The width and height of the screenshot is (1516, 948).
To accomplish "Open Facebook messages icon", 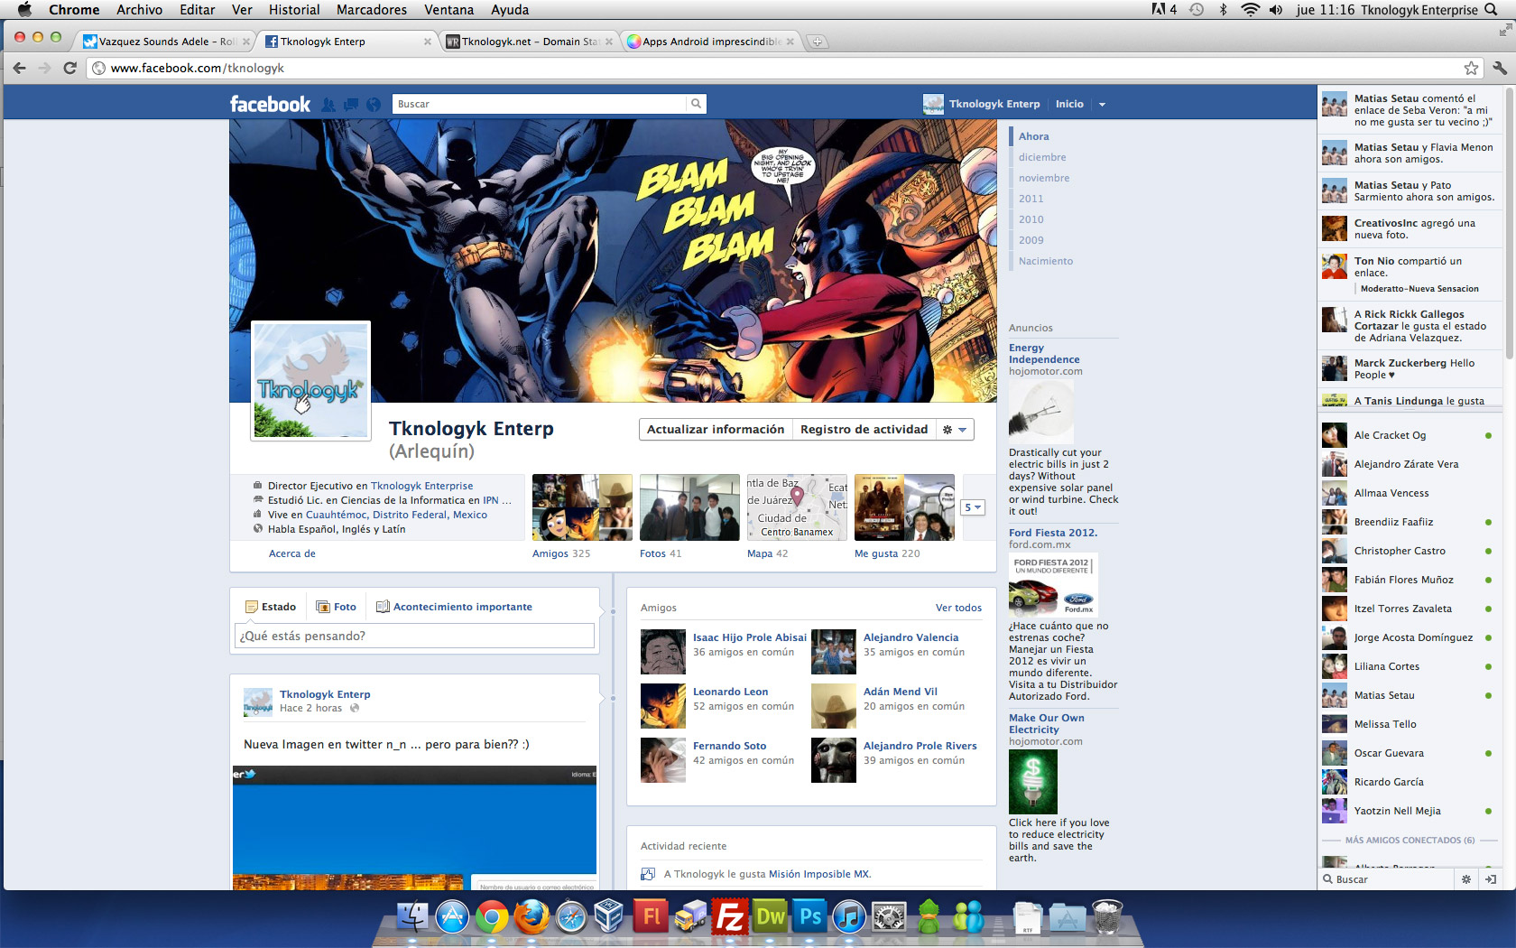I will [351, 105].
